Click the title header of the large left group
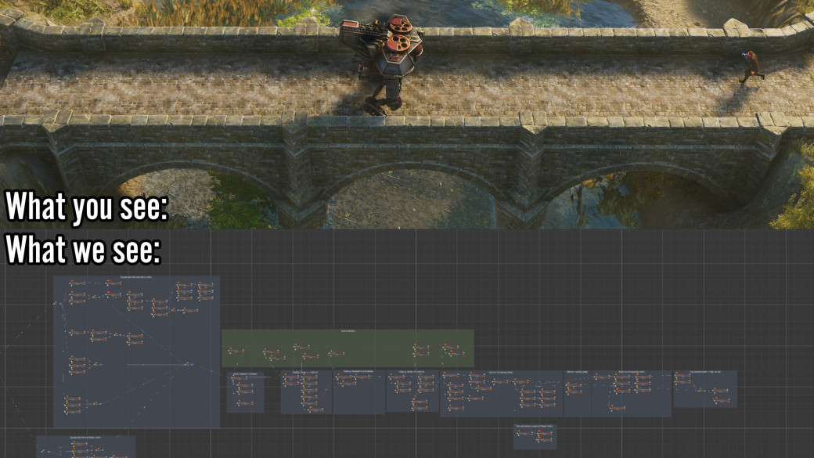The image size is (814, 458). (x=136, y=277)
